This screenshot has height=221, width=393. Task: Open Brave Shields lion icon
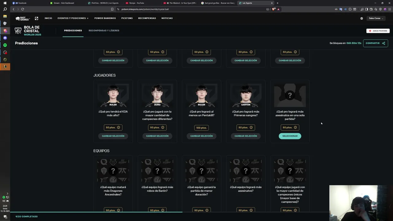[274, 9]
